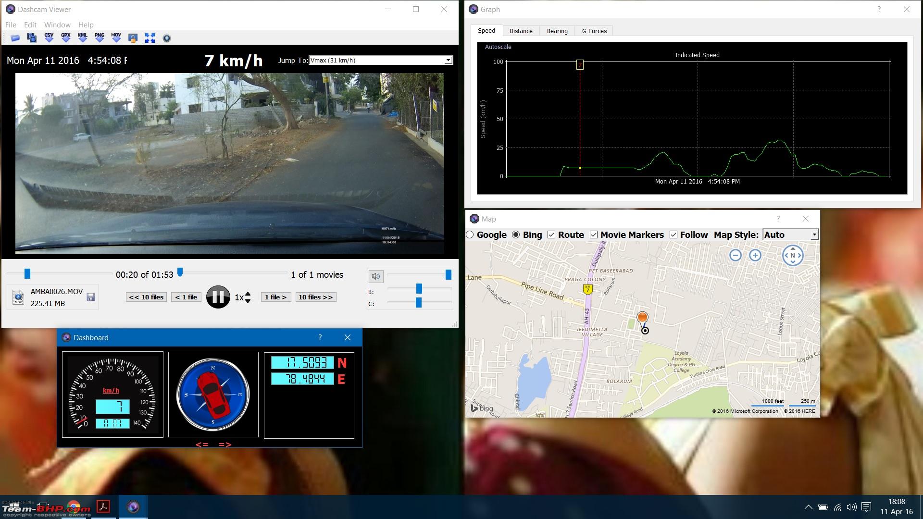This screenshot has height=519, width=923.
Task: Advance to next 1 file
Action: 275,297
